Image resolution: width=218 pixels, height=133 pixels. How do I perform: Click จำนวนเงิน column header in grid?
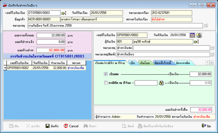coord(58,63)
